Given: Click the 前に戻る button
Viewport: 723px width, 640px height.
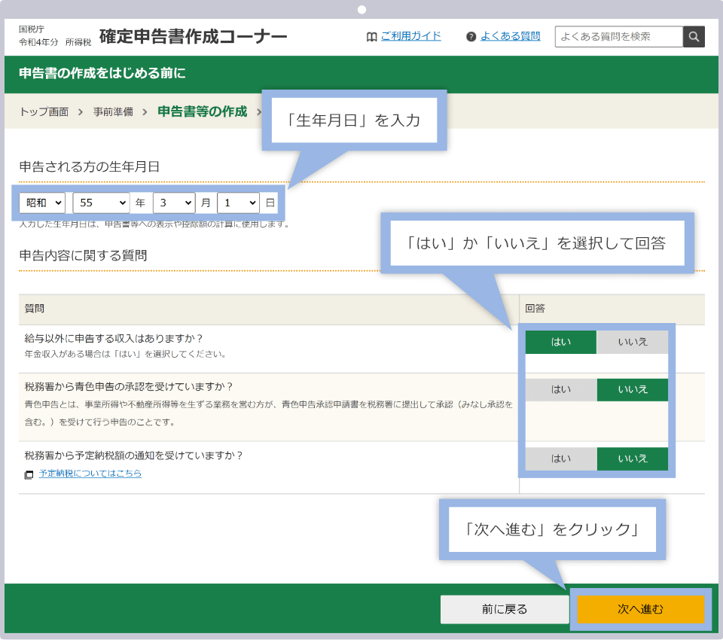Looking at the screenshot, I should 505,610.
